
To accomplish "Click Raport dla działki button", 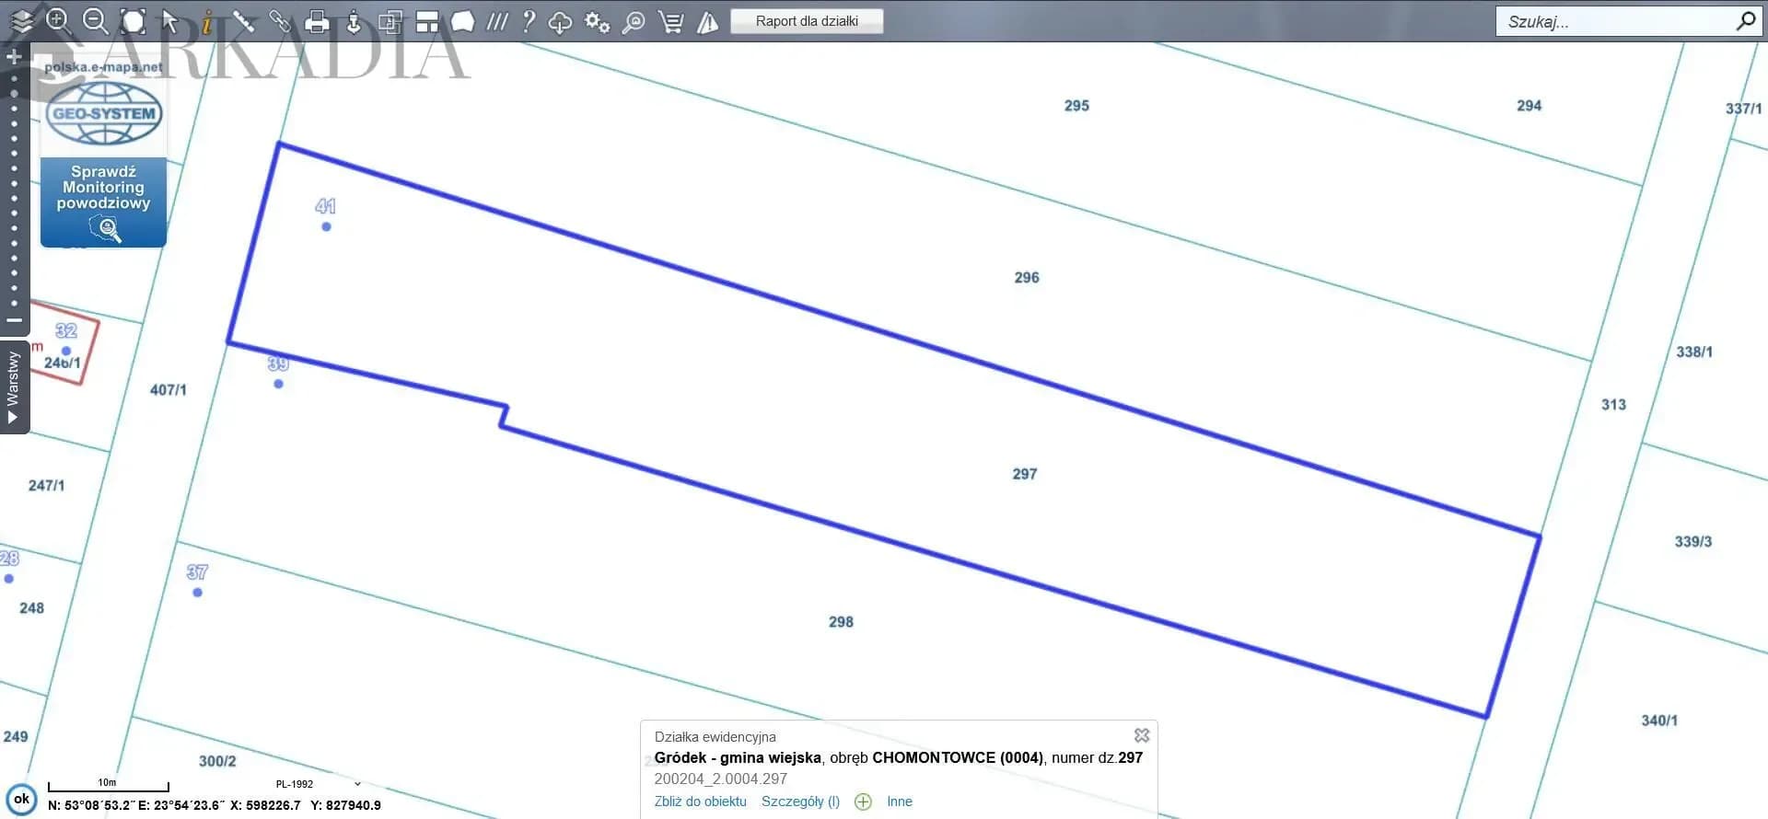I will point(807,21).
